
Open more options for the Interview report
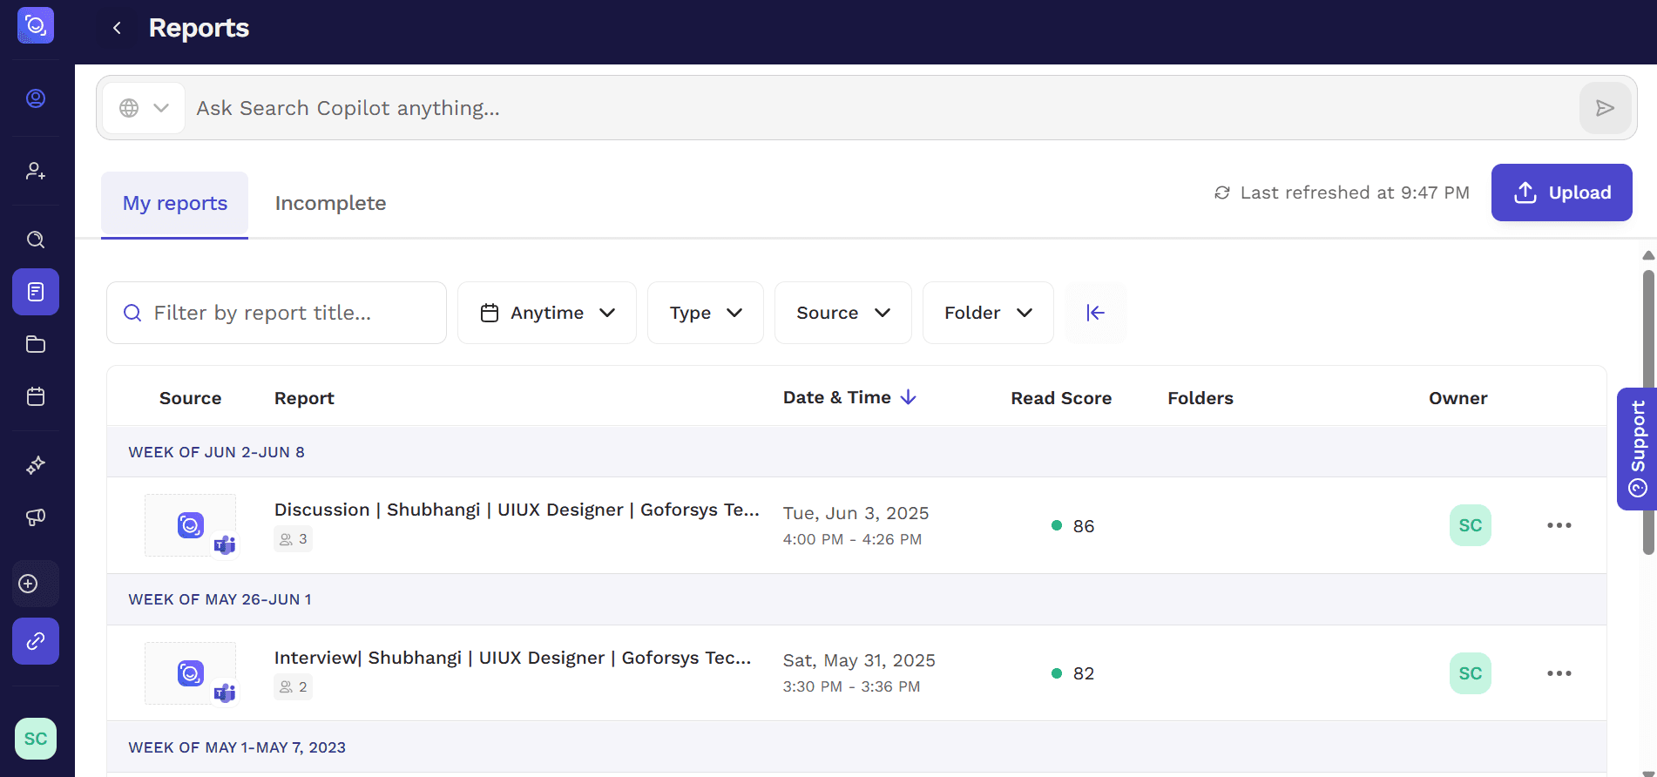(1559, 673)
